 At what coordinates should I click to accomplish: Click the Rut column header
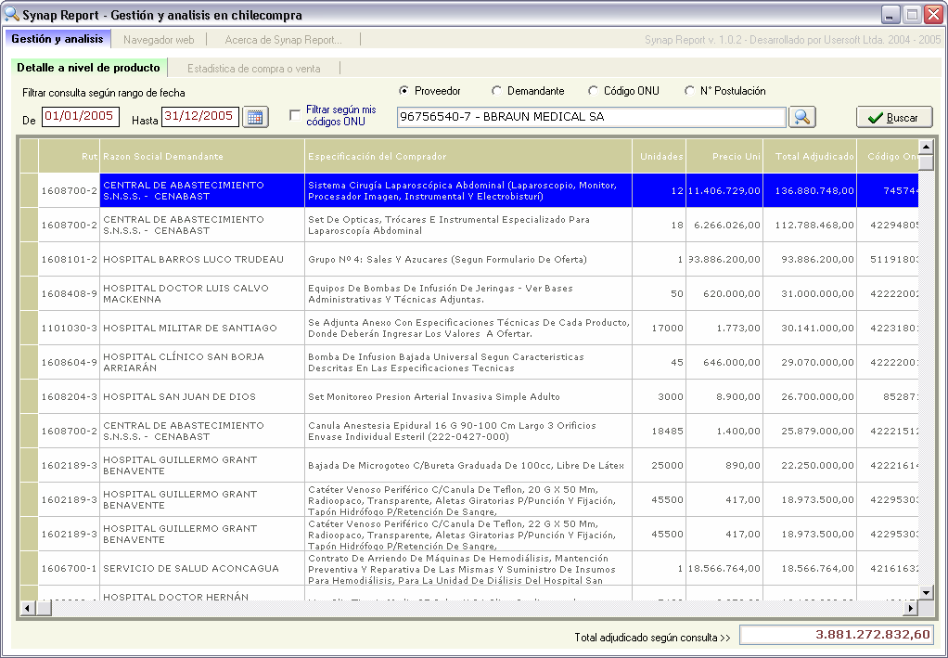(69, 157)
